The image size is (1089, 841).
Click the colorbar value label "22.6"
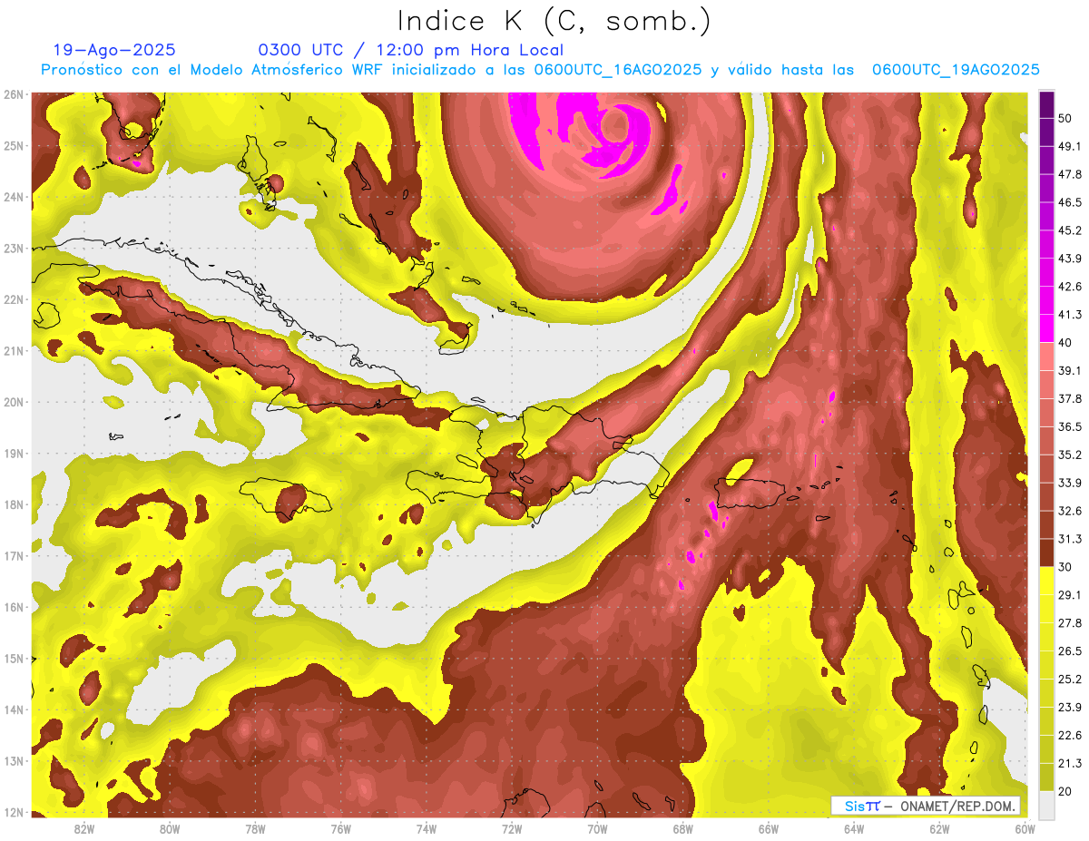point(1069,736)
